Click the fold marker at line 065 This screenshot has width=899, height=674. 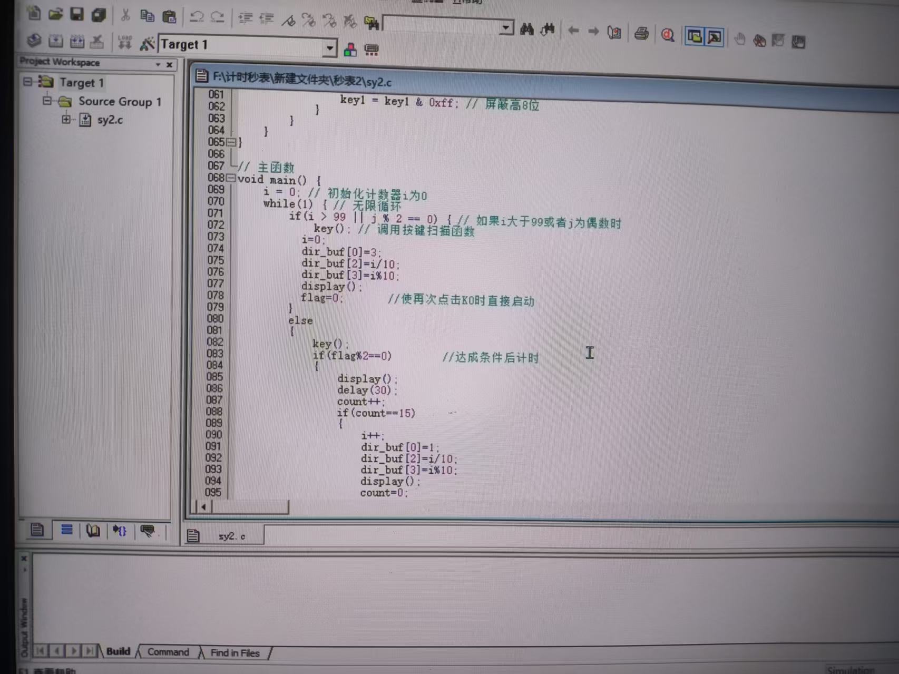[x=231, y=142]
